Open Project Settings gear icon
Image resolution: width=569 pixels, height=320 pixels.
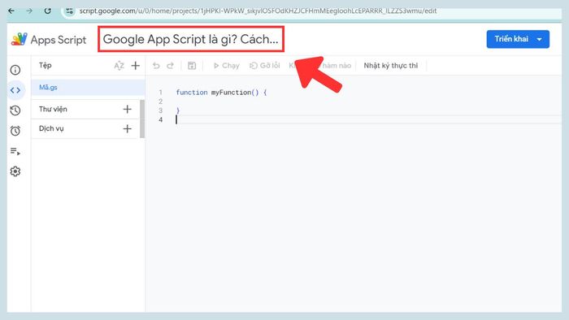[15, 171]
